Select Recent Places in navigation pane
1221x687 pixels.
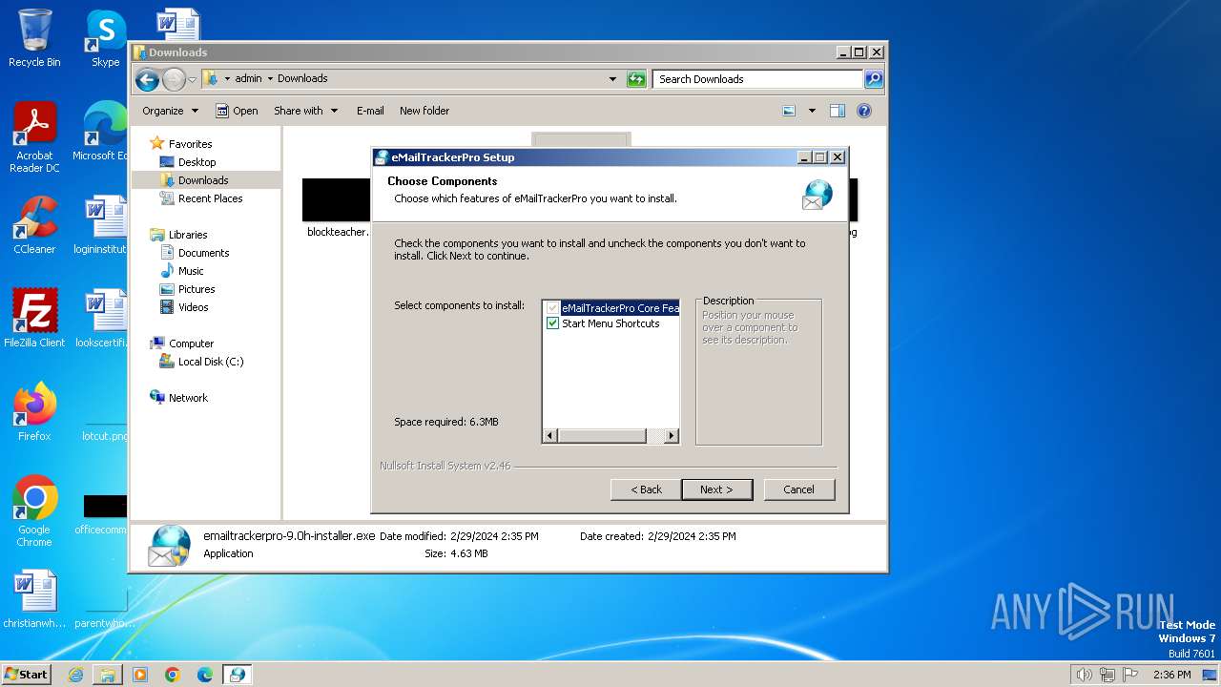(x=210, y=198)
